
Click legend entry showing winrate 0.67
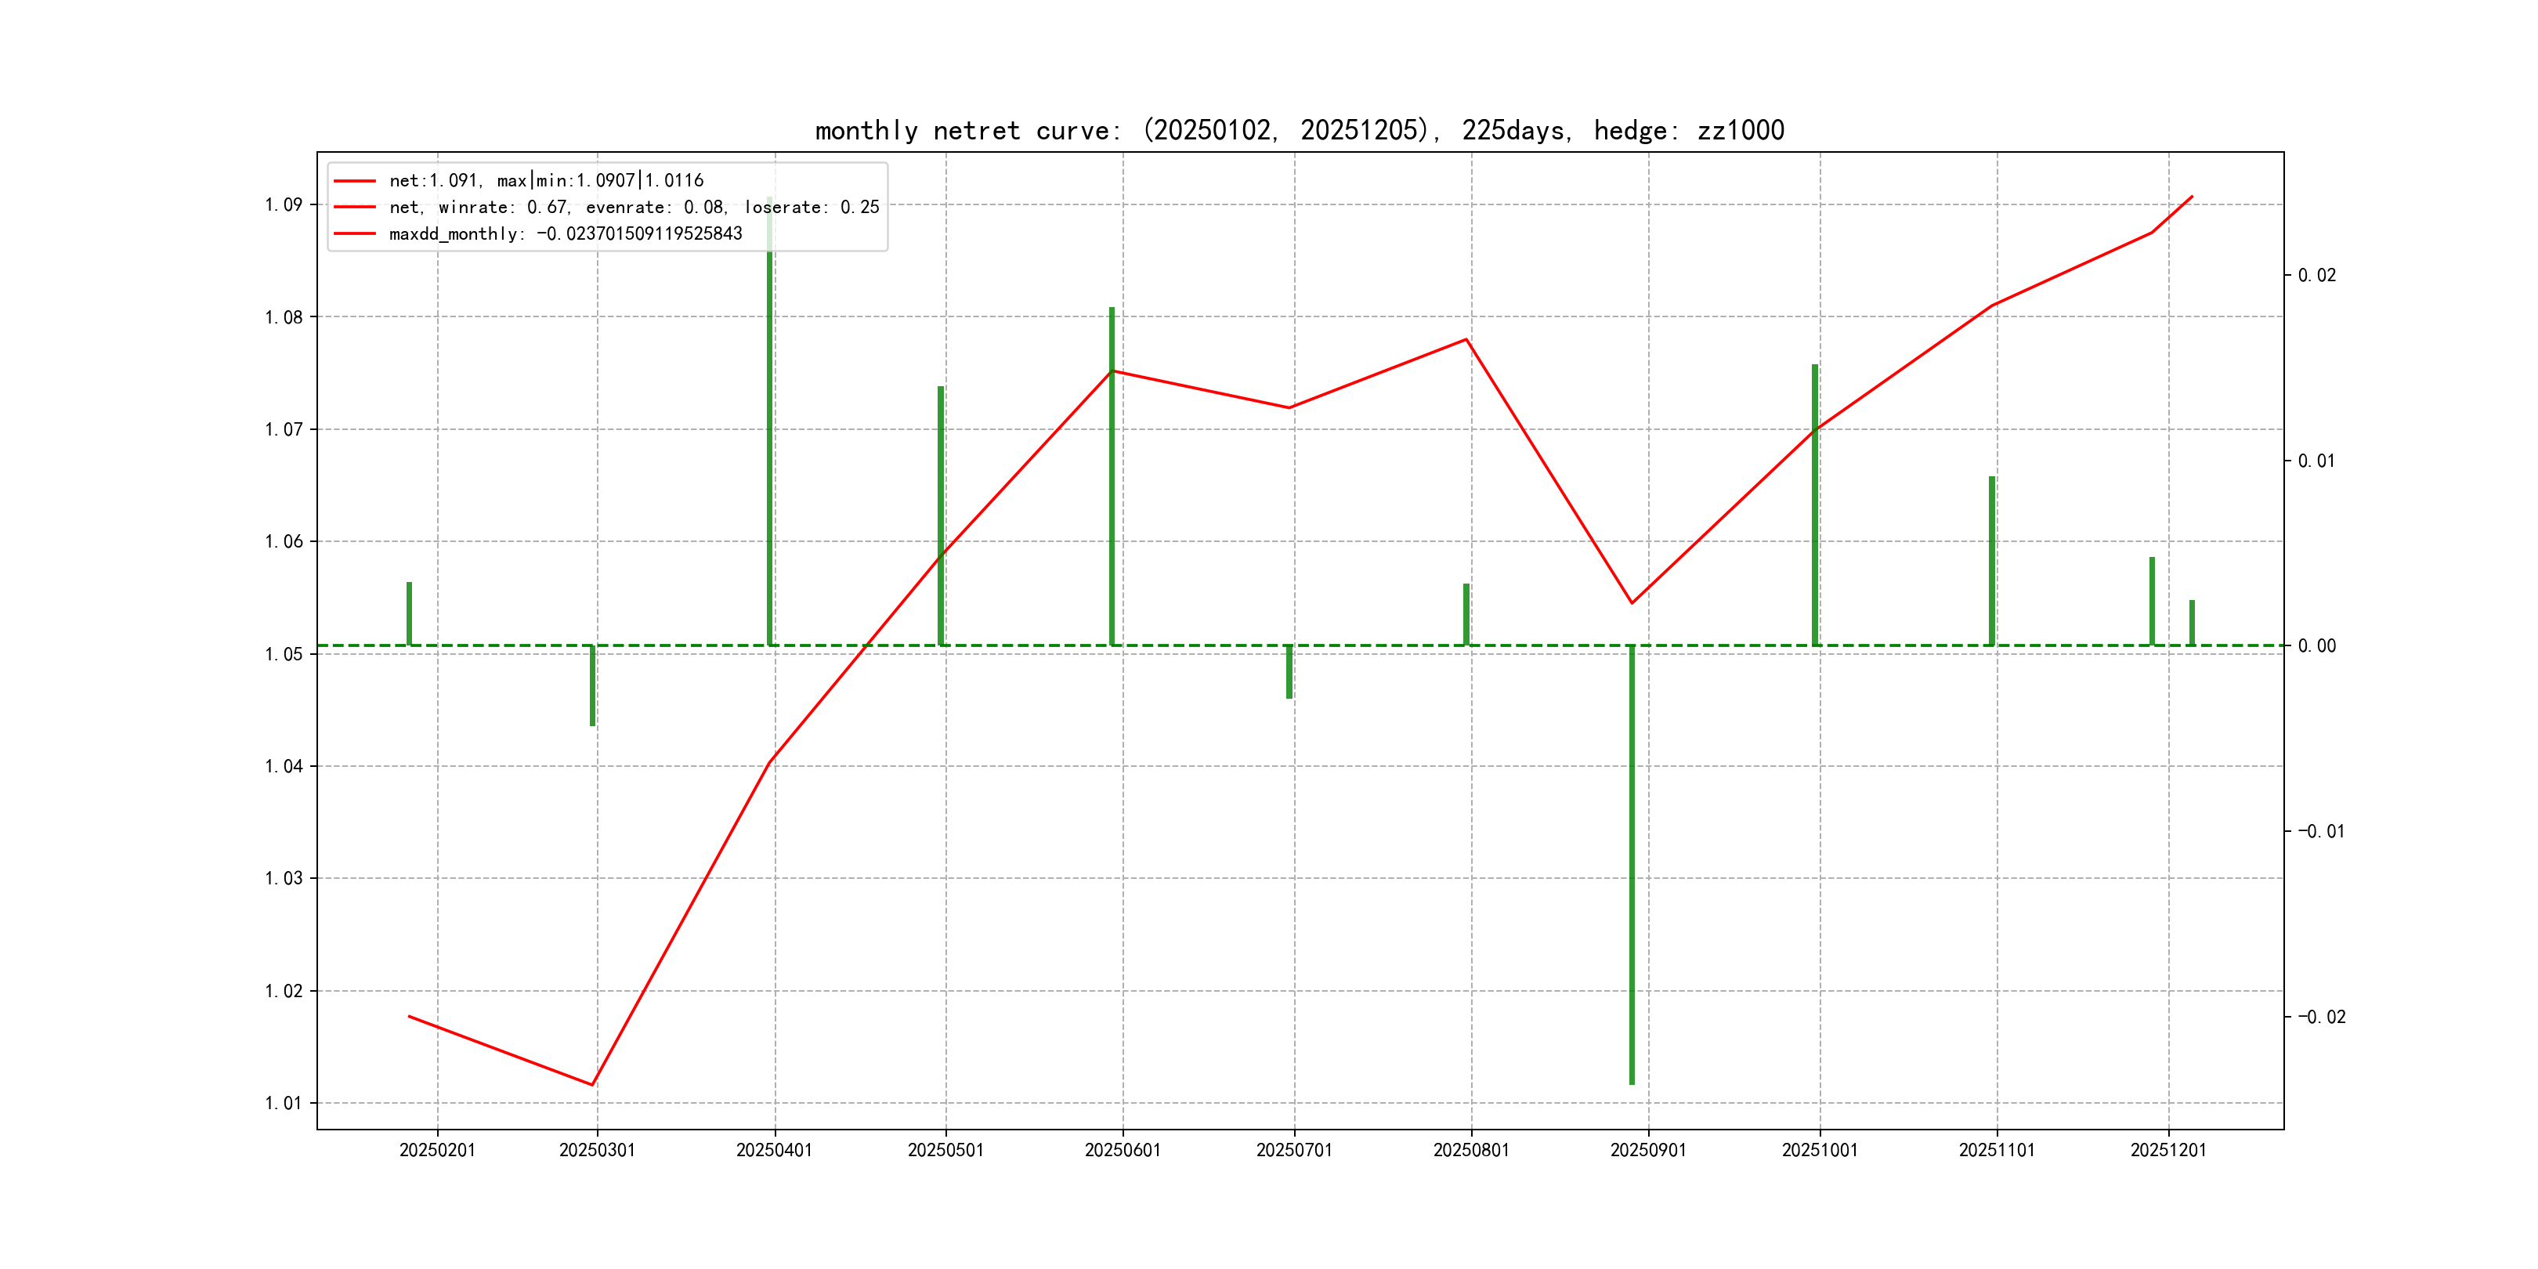point(634,207)
